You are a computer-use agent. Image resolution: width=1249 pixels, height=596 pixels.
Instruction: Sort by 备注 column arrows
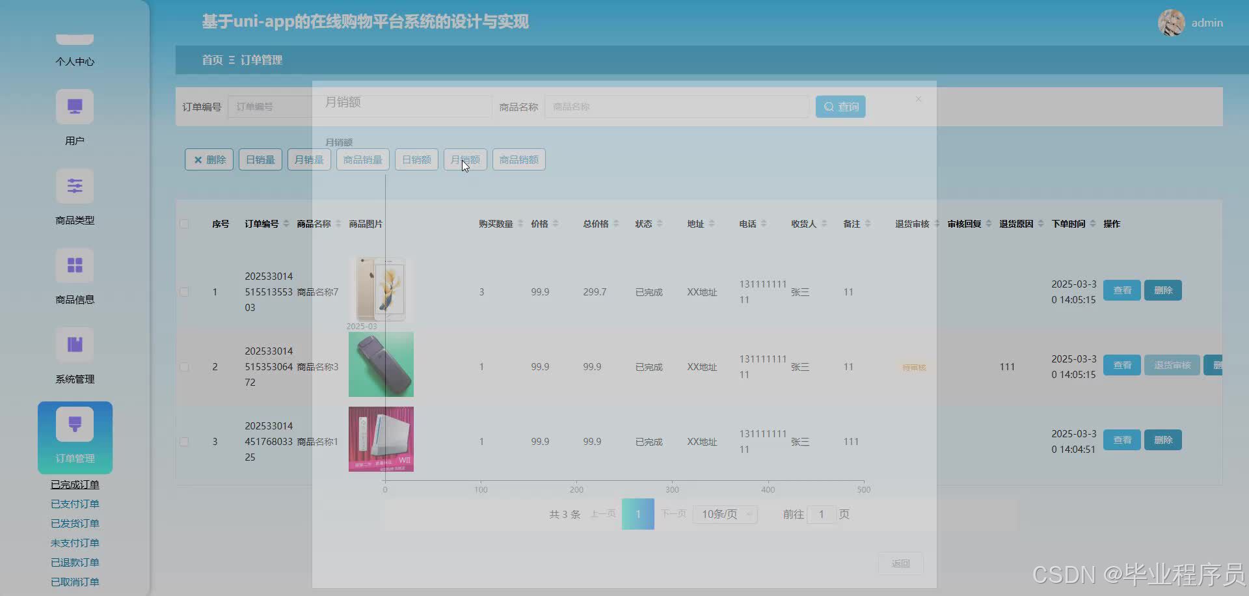[867, 224]
